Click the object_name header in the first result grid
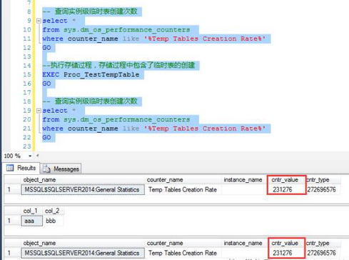Viewport: 349px width, 260px height. 83,180
